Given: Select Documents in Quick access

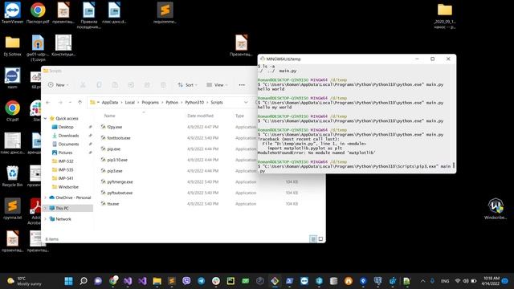Looking at the screenshot, I should point(68,144).
